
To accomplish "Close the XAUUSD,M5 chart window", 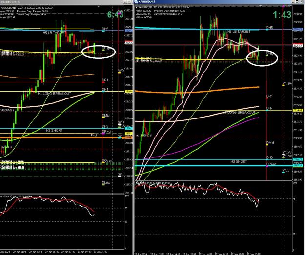I will click(301, 2).
